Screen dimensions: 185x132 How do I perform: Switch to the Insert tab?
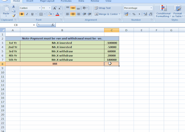tap(30, 1)
